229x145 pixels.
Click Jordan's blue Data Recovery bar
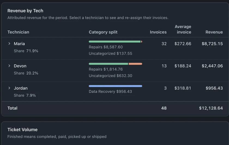coord(115,86)
